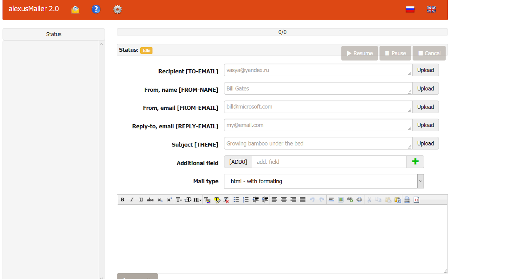Apply underline formatting
Image resolution: width=507 pixels, height=279 pixels.
[x=141, y=200]
